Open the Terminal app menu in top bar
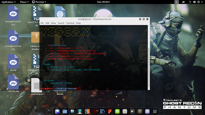This screenshot has height=115, width=205. coord(39,2)
